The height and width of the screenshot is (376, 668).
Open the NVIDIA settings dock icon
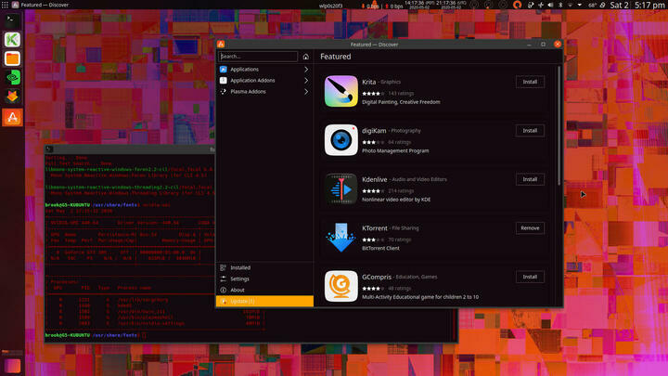point(12,78)
